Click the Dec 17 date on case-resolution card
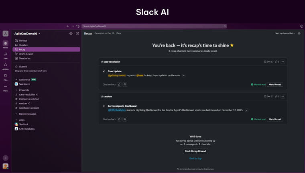 [x=268, y=62]
